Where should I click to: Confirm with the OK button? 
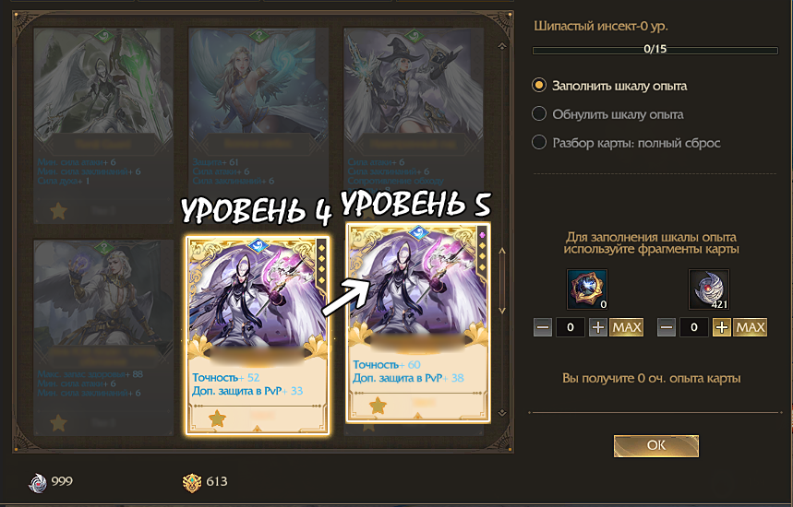point(656,445)
